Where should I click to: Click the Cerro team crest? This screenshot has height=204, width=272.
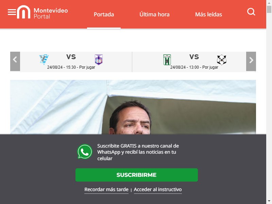44,60
